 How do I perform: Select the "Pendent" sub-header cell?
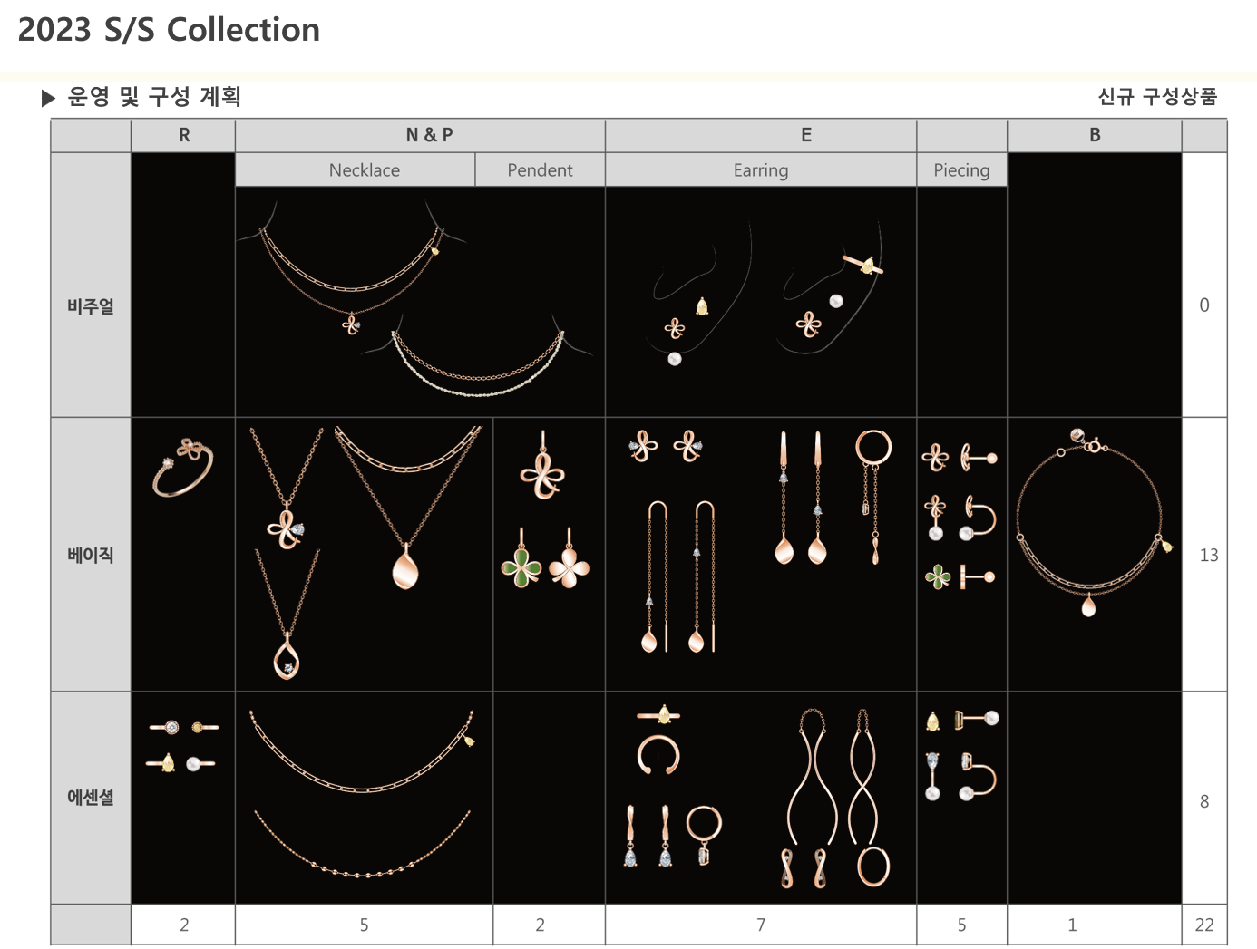540,170
